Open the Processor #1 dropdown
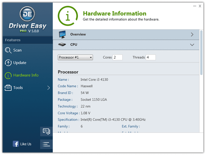The image size is (206, 155). (75, 57)
